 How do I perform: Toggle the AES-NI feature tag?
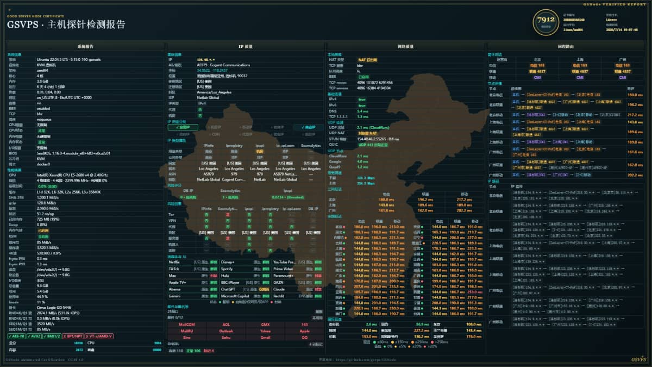click(17, 336)
